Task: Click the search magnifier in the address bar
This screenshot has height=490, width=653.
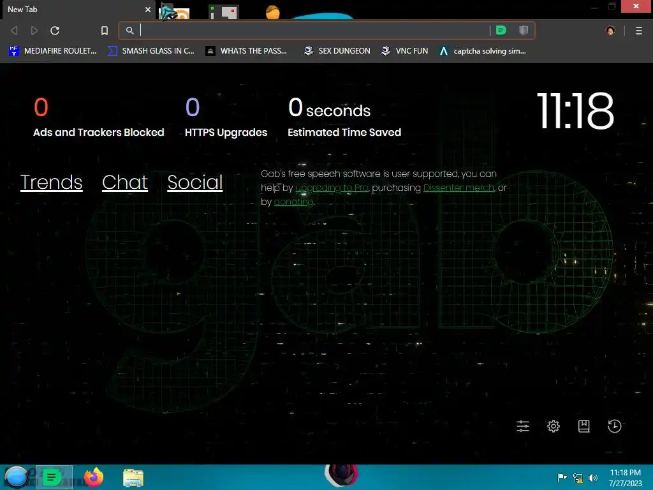Action: tap(130, 31)
